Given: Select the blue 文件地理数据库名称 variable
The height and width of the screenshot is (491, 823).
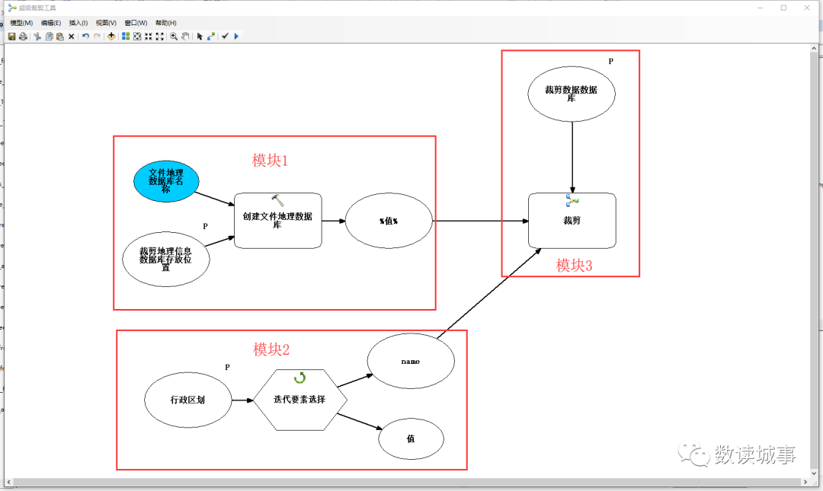Looking at the screenshot, I should (x=166, y=181).
